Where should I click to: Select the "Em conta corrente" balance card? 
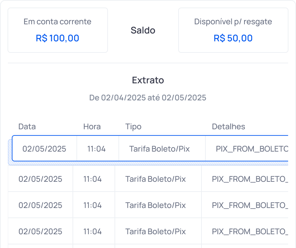(x=57, y=30)
